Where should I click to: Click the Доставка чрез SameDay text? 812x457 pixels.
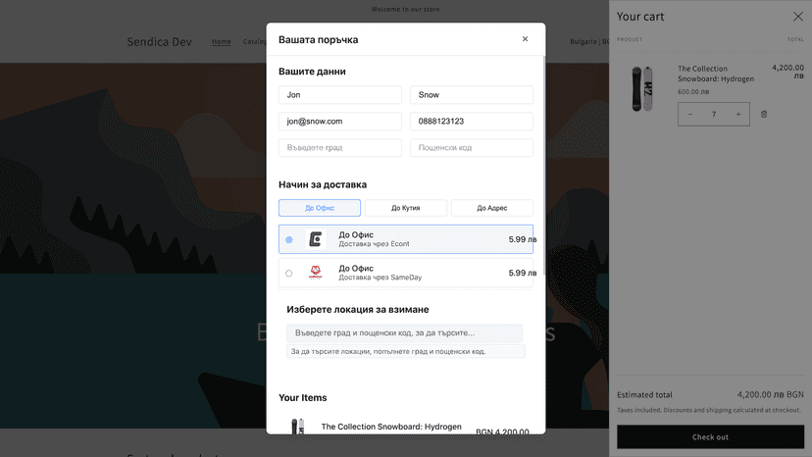(x=381, y=278)
